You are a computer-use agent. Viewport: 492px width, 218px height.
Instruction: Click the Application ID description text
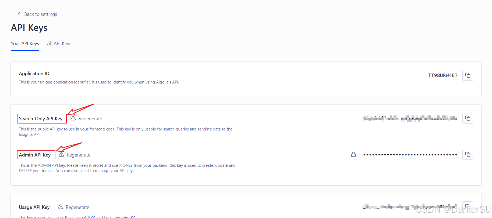point(99,82)
